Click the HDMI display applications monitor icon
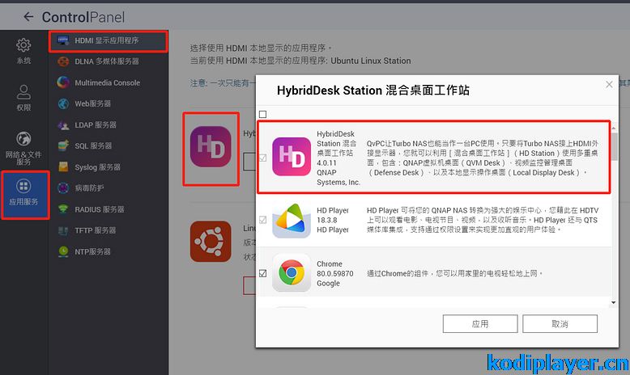The height and width of the screenshot is (375, 630). 63,40
